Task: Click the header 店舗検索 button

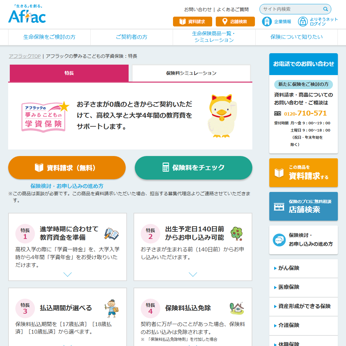Action: point(235,22)
